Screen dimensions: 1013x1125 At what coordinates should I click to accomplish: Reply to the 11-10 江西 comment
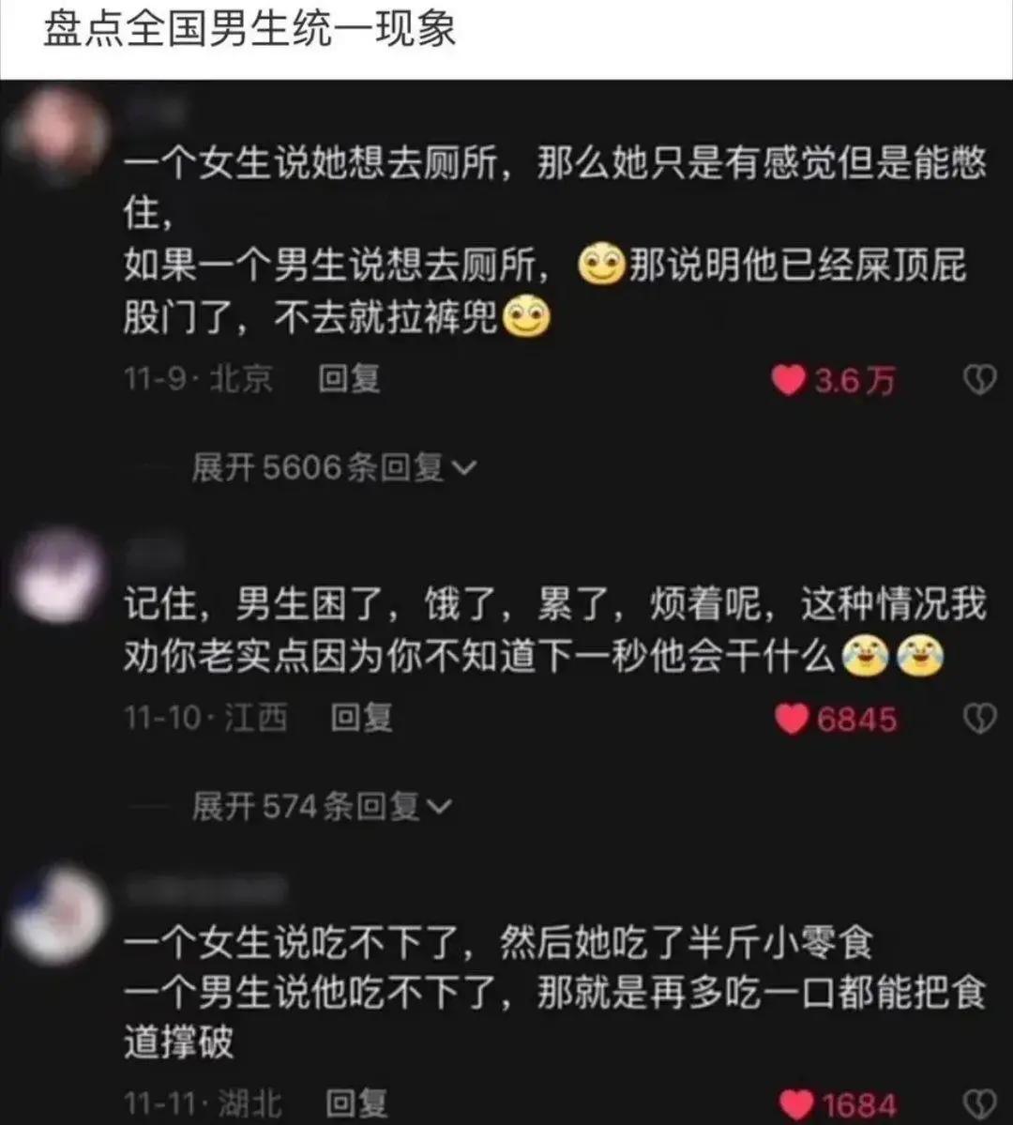[x=361, y=718]
